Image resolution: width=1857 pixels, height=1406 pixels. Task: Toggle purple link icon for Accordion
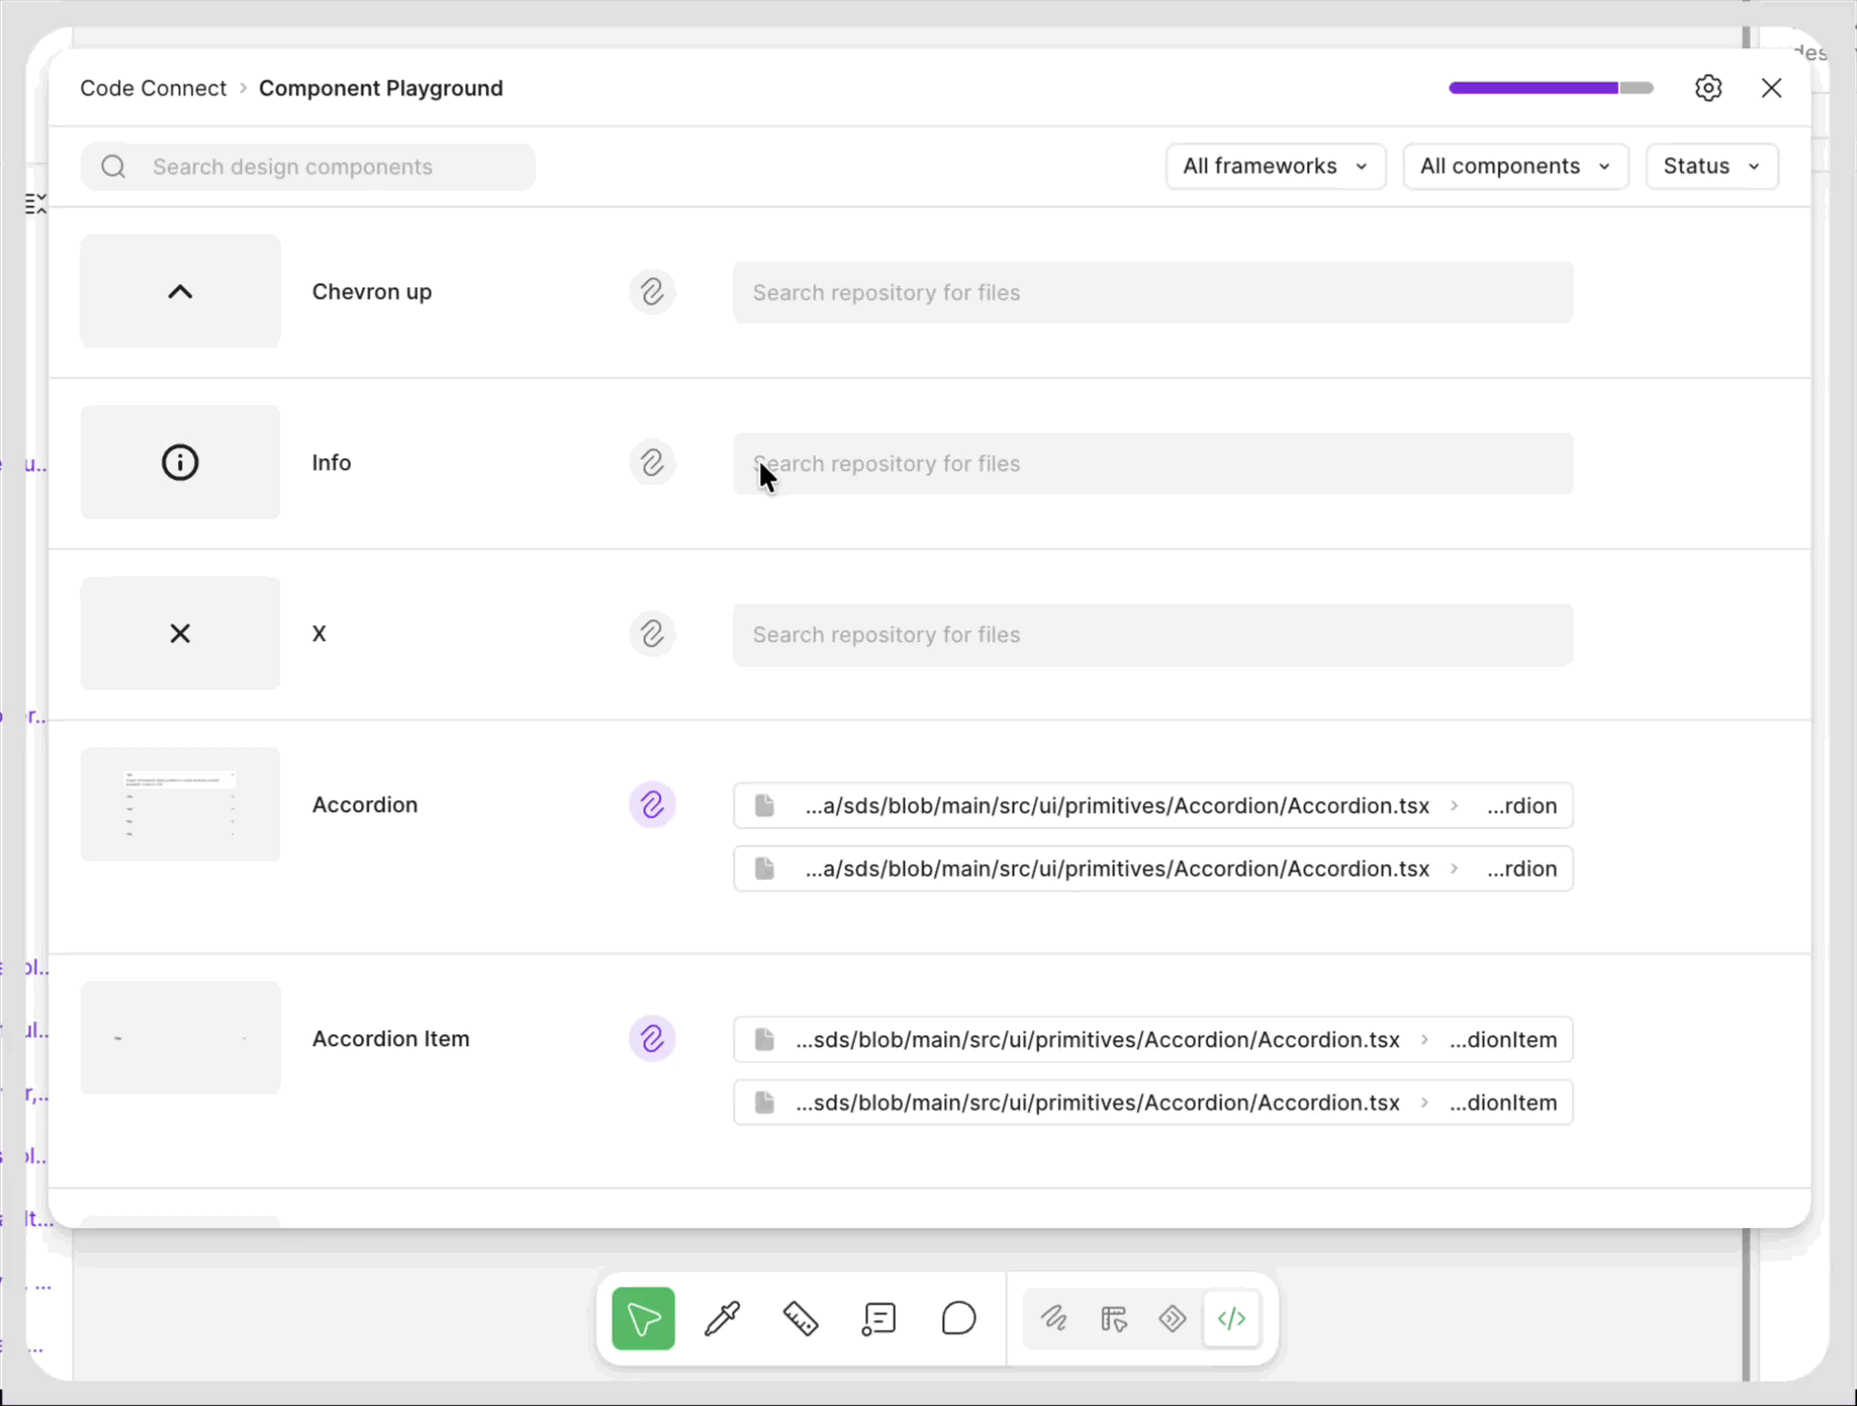click(x=652, y=805)
